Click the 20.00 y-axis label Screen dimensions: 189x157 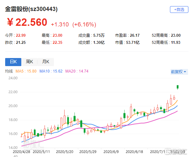point(13,106)
